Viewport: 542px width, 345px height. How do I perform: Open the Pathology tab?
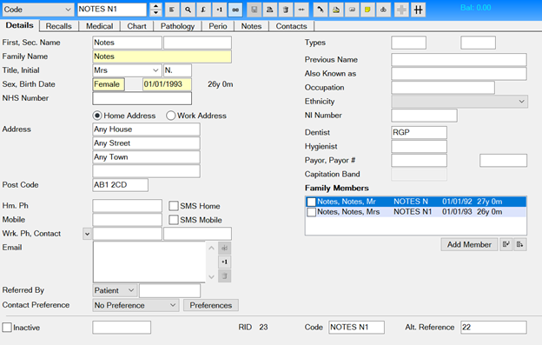coord(178,26)
